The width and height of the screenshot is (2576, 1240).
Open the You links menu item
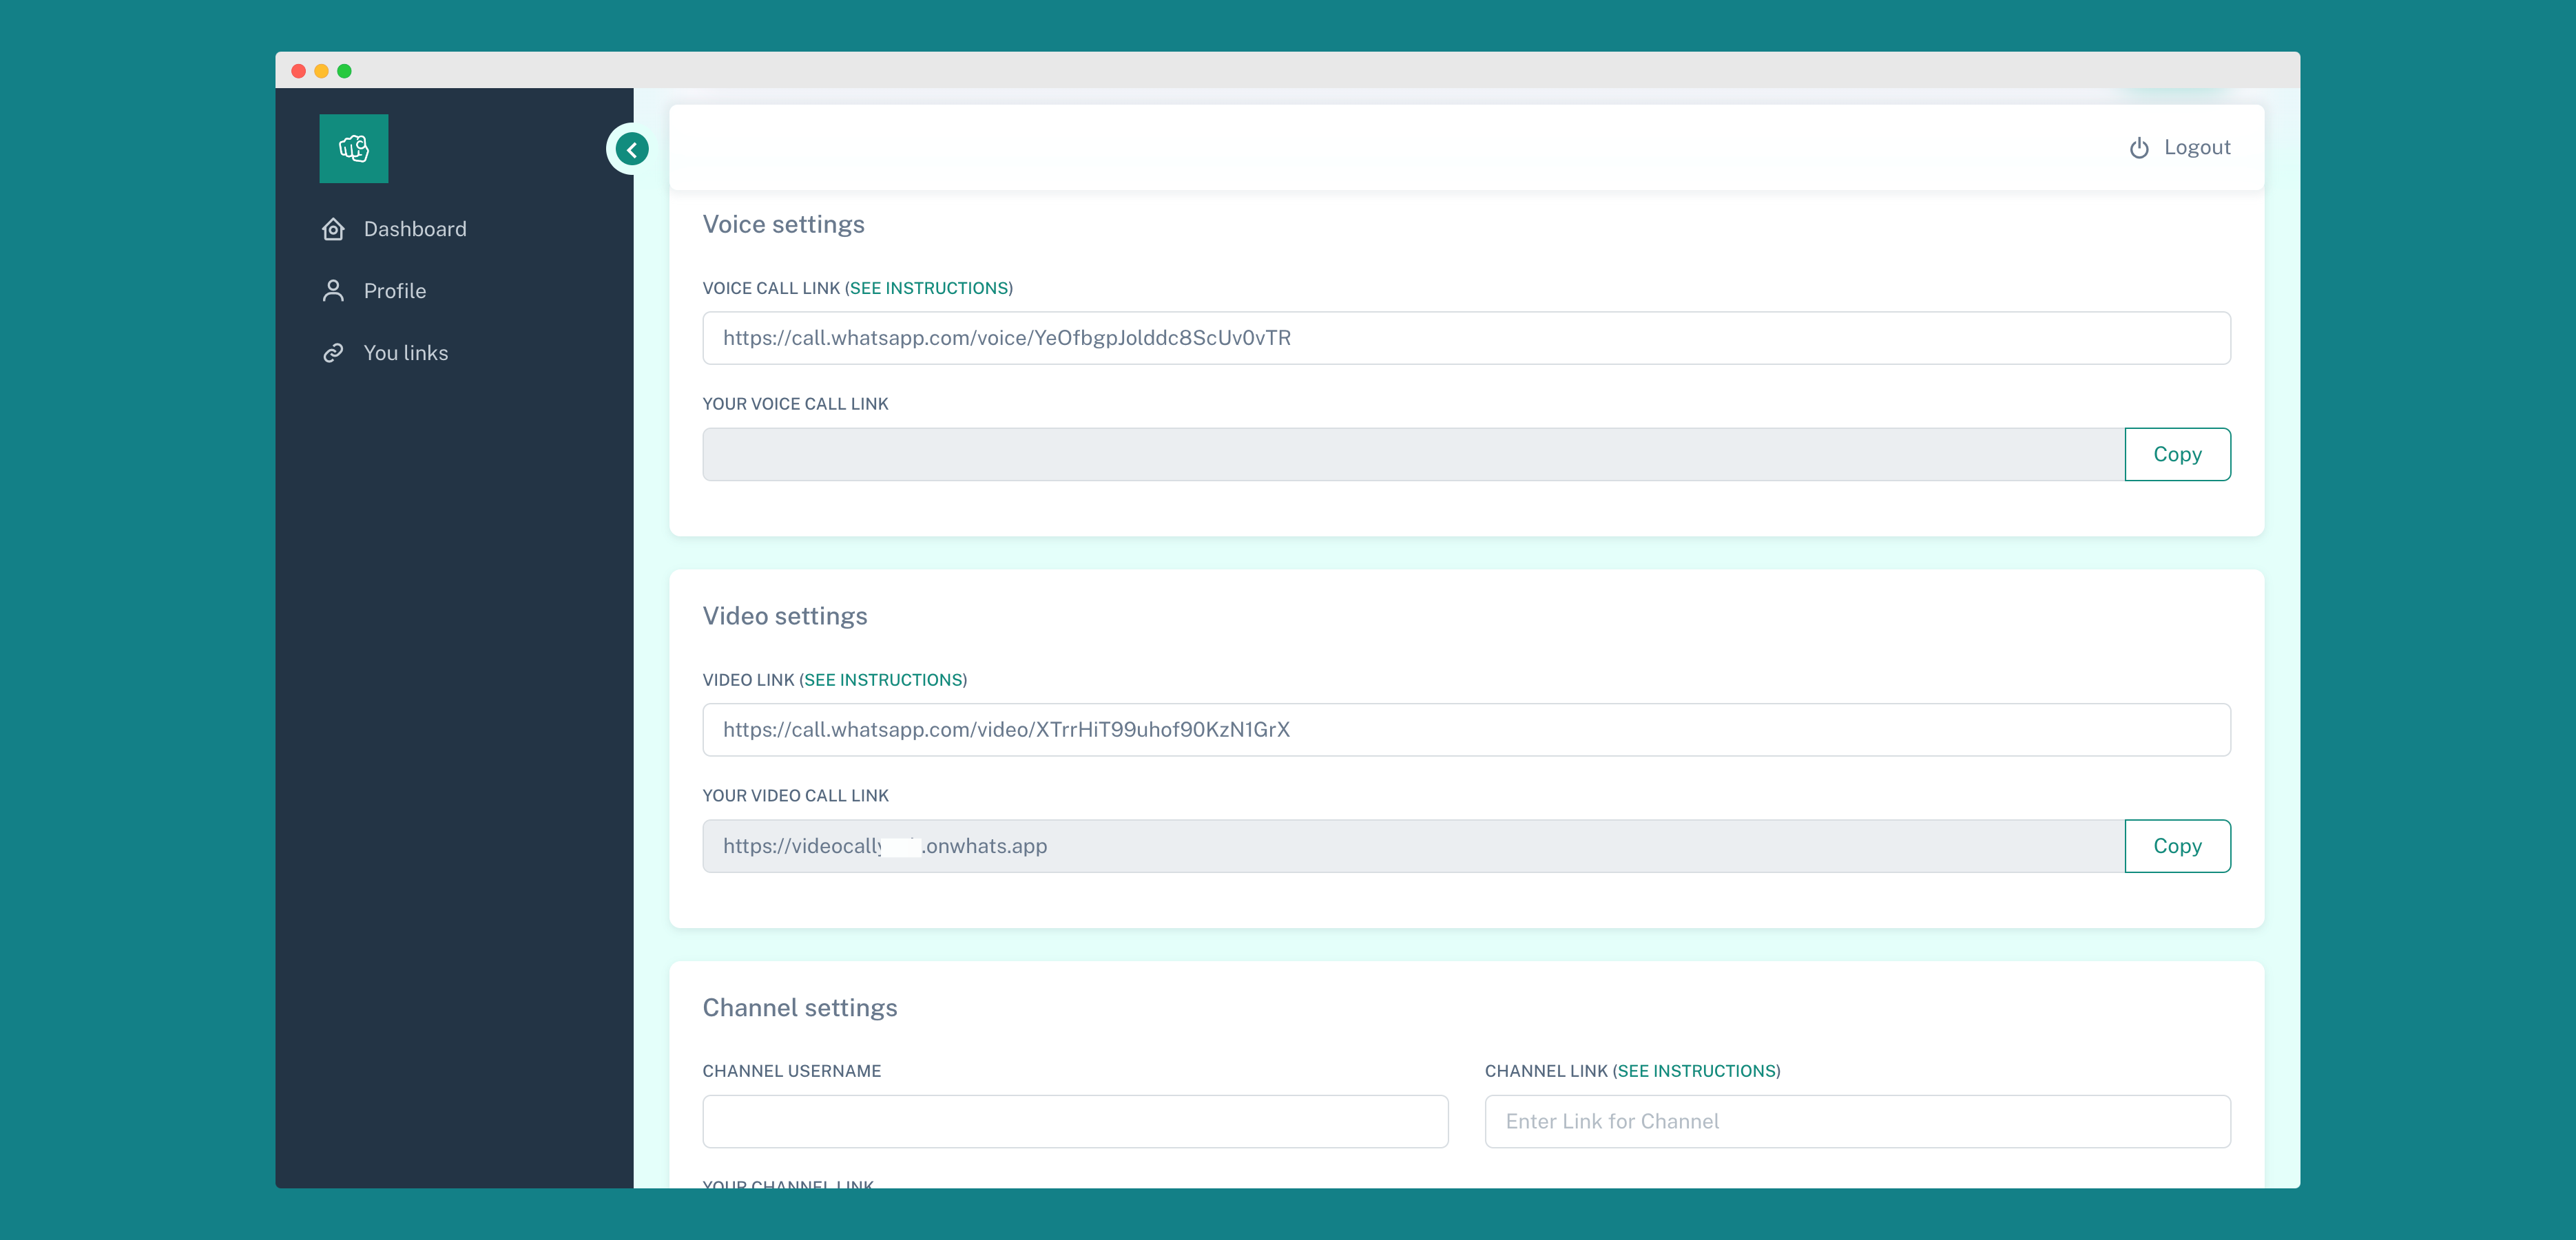coord(406,353)
